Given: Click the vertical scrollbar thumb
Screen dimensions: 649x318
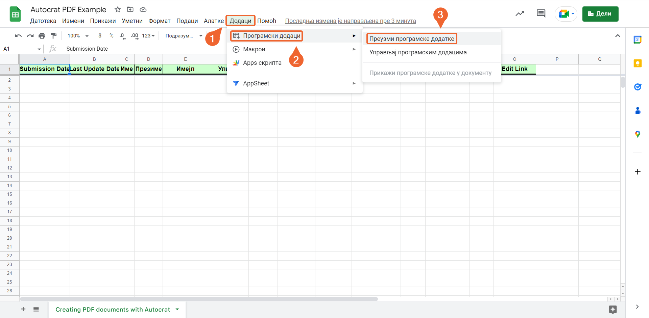Looking at the screenshot, I should 623,82.
